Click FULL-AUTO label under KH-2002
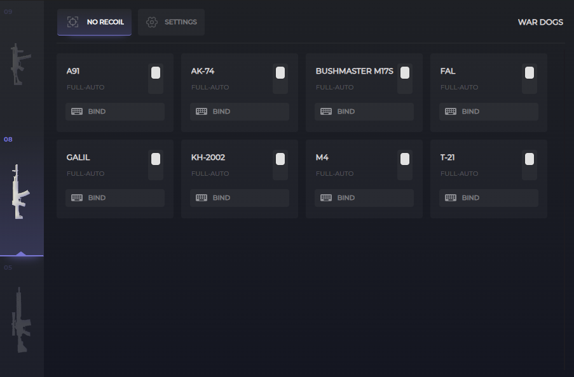Viewport: 574px width, 377px height. [x=210, y=174]
